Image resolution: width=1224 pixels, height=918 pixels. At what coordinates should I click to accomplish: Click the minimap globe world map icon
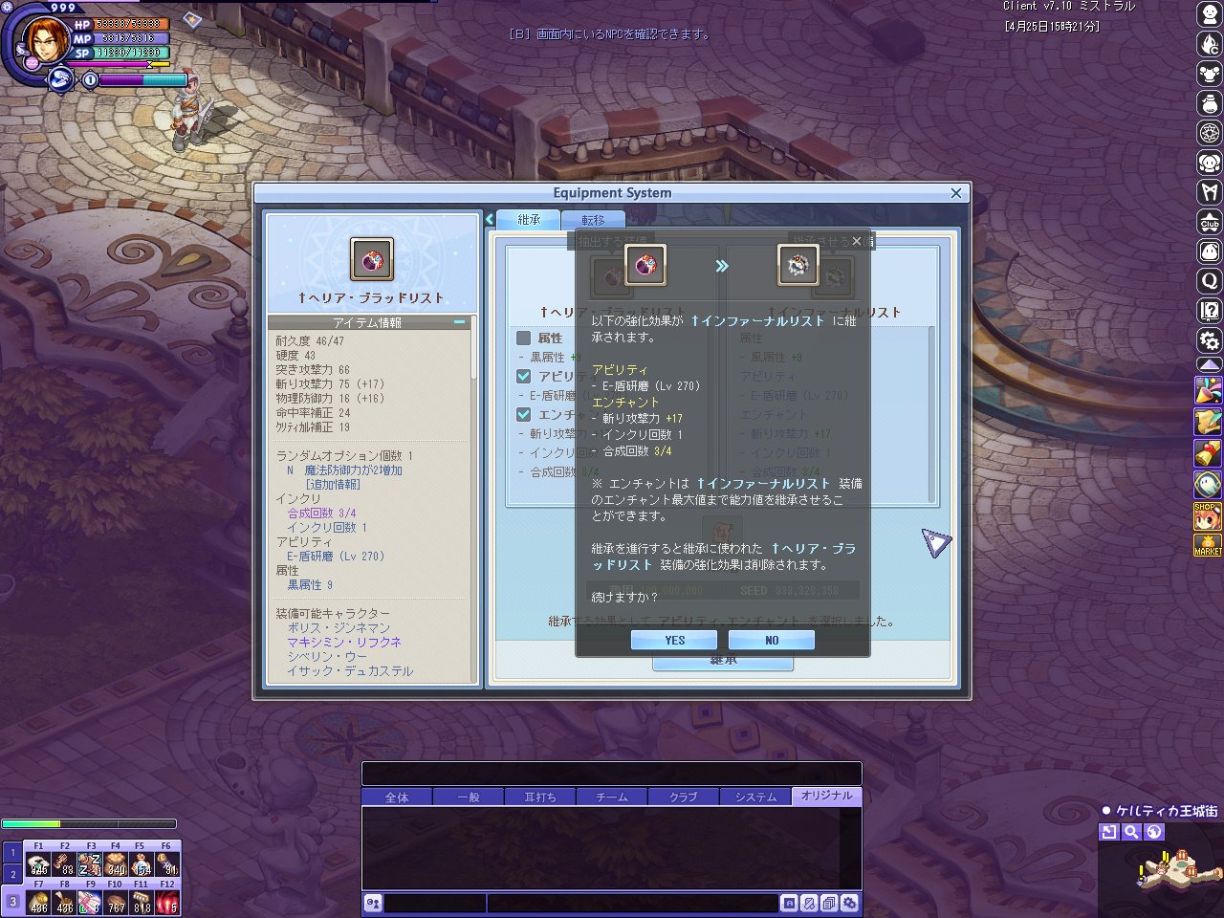(x=1154, y=832)
